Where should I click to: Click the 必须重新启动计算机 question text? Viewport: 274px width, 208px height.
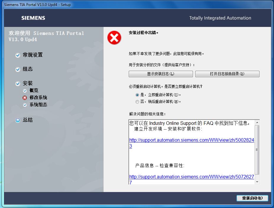(165, 86)
